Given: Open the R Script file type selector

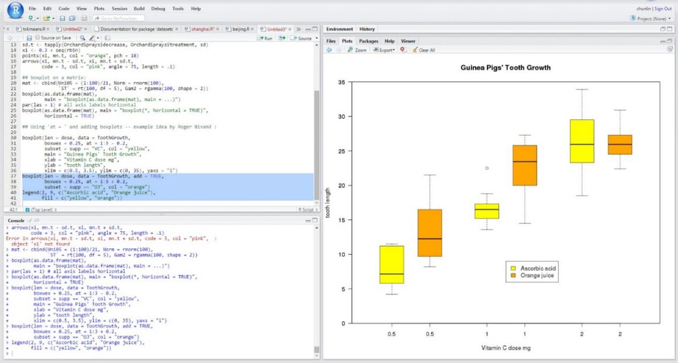Looking at the screenshot, I should (x=306, y=210).
